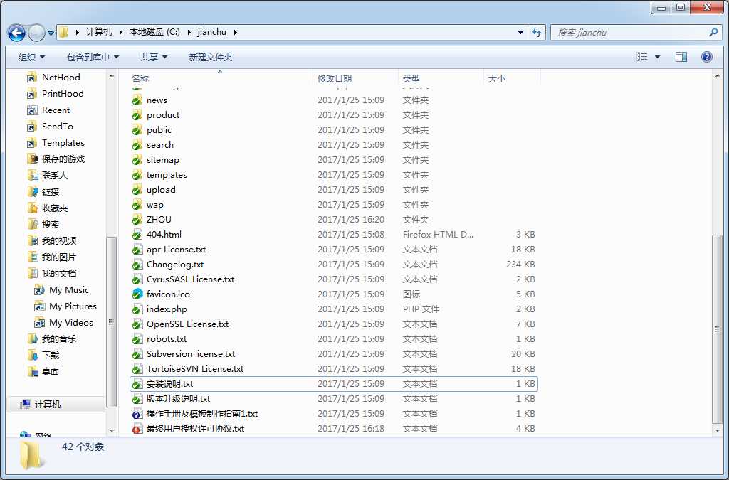
Task: Click the 操作手册及模板制作指南1.txt question-mark icon
Action: pyautogui.click(x=137, y=414)
